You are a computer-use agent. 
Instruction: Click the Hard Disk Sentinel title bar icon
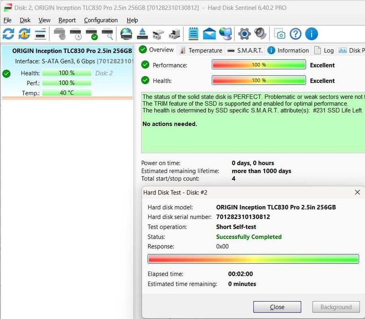(8, 8)
